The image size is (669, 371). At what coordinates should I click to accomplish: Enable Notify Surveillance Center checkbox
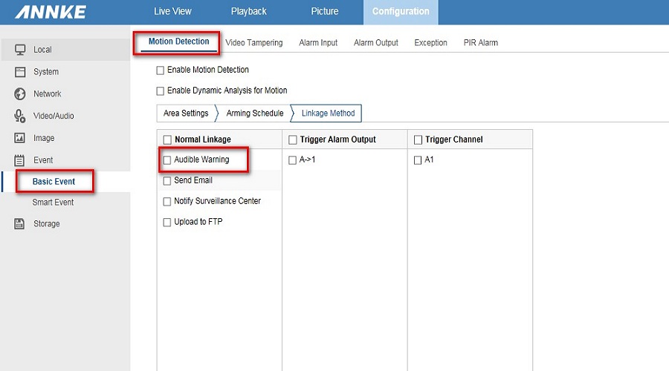pyautogui.click(x=167, y=202)
